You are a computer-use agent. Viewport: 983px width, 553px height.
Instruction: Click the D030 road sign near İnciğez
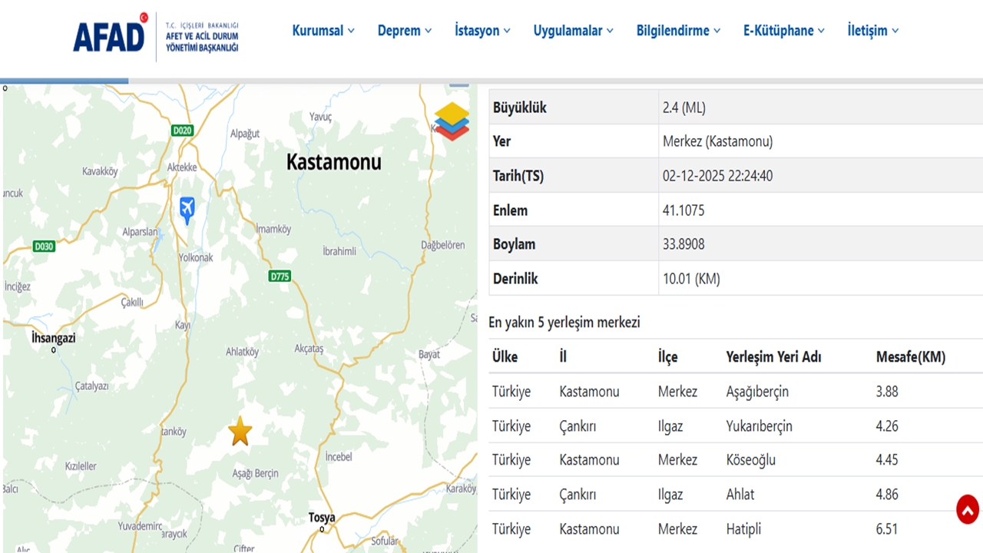coord(42,247)
